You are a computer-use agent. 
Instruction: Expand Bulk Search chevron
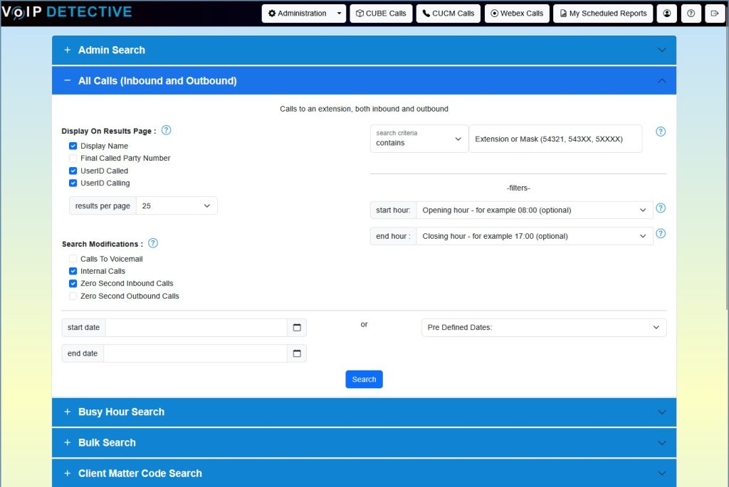pyautogui.click(x=661, y=442)
